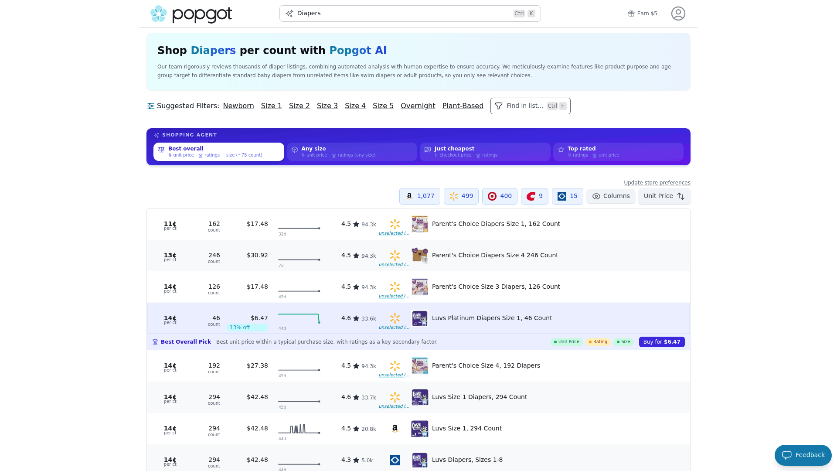Open the Columns visibility menu

coord(611,196)
